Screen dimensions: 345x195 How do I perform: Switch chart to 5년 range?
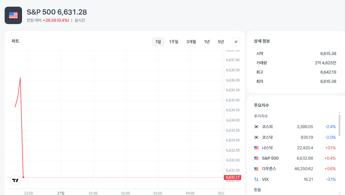(221, 42)
